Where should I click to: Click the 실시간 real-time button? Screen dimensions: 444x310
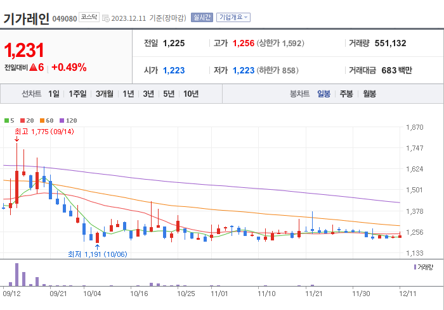[x=202, y=18]
